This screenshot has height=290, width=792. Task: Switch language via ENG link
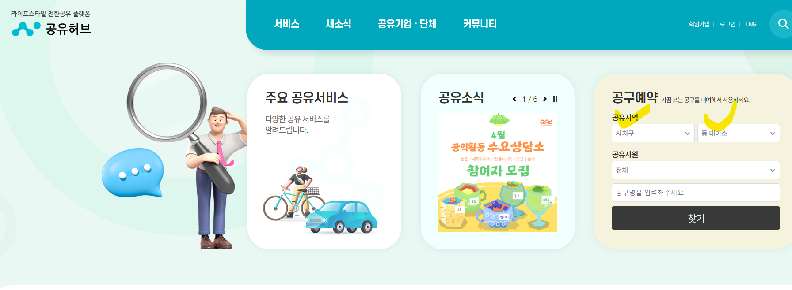[x=751, y=24]
